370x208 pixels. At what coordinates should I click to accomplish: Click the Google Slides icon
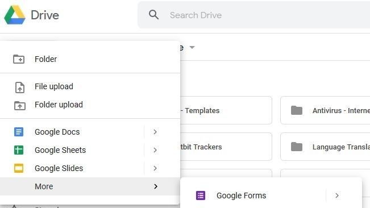(x=19, y=168)
